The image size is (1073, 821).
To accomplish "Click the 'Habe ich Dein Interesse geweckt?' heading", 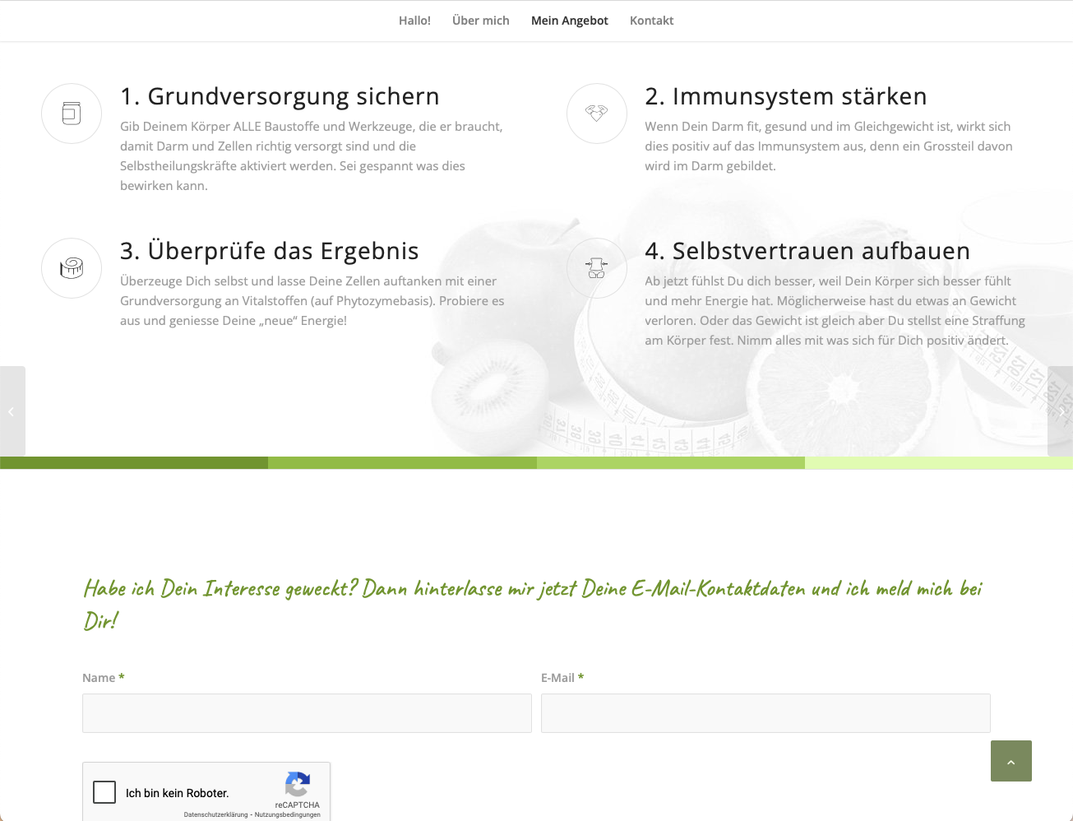I will tap(533, 604).
